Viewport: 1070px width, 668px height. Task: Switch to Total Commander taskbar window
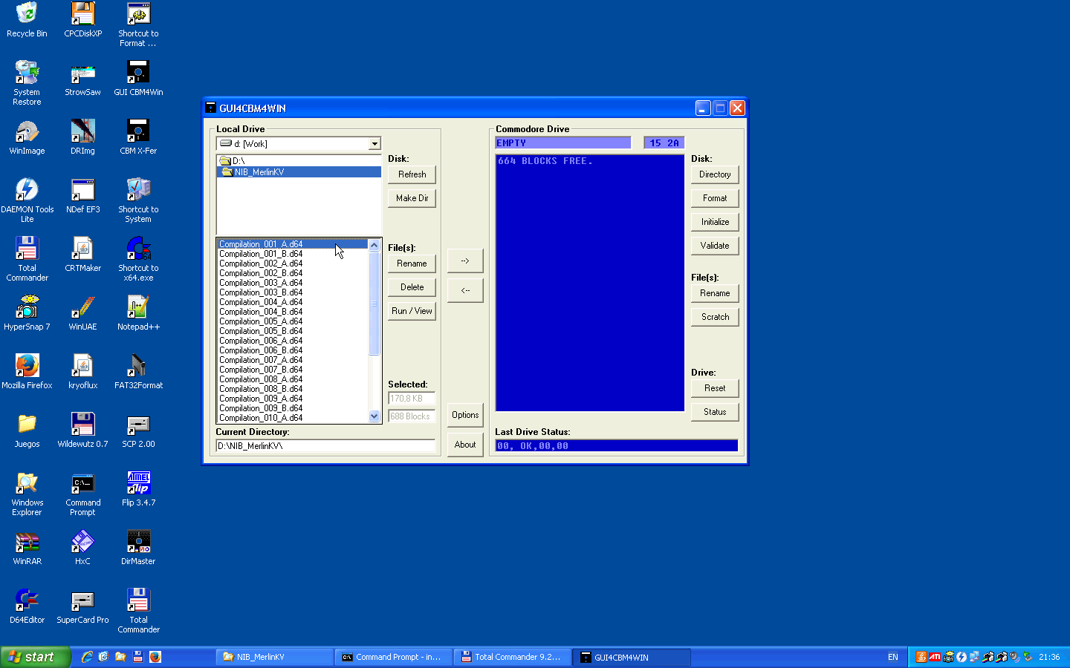click(x=512, y=657)
